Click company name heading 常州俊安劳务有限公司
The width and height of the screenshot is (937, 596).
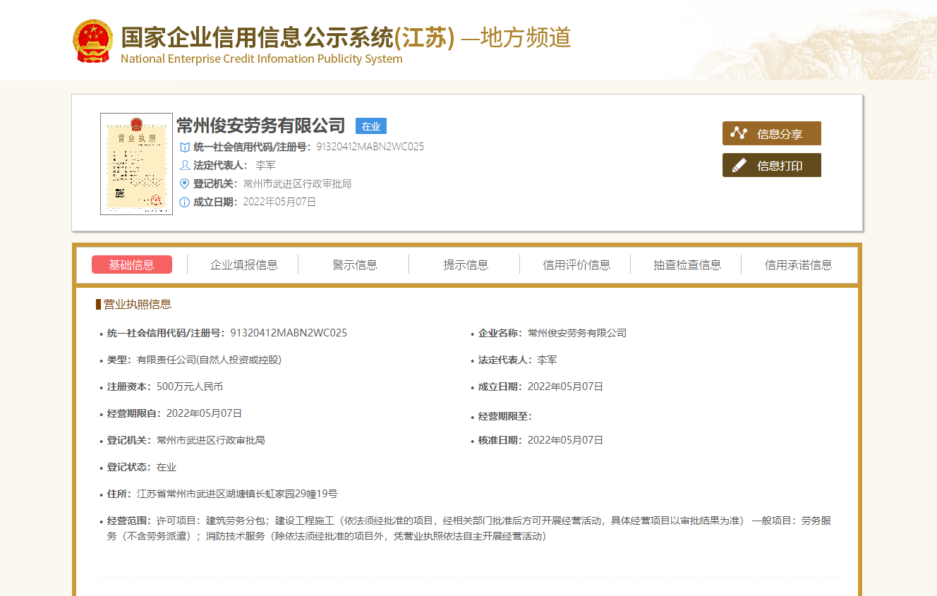coord(260,126)
